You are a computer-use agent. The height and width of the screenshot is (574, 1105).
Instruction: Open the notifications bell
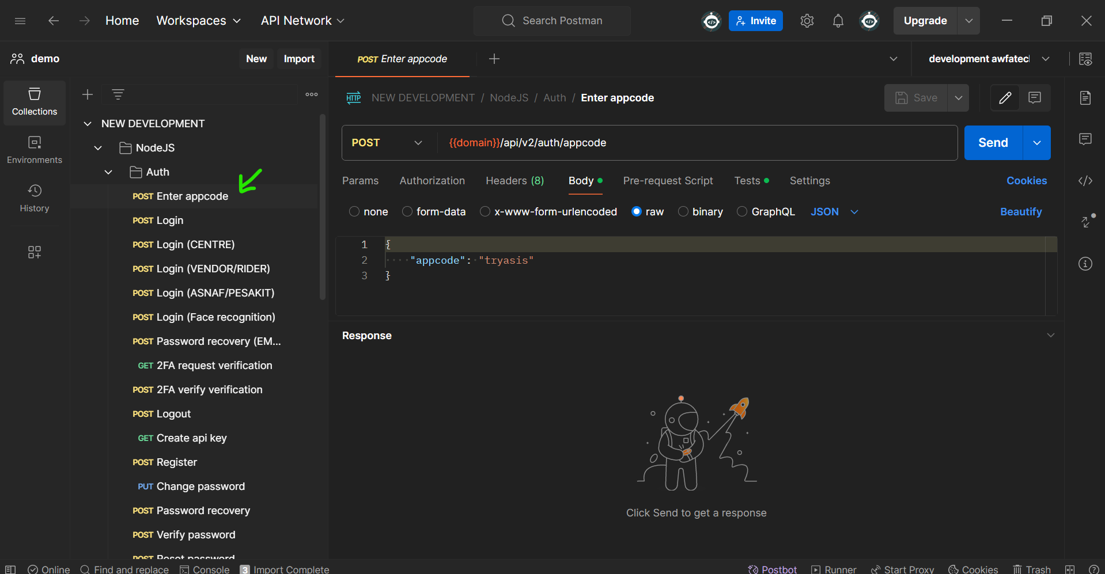(838, 21)
